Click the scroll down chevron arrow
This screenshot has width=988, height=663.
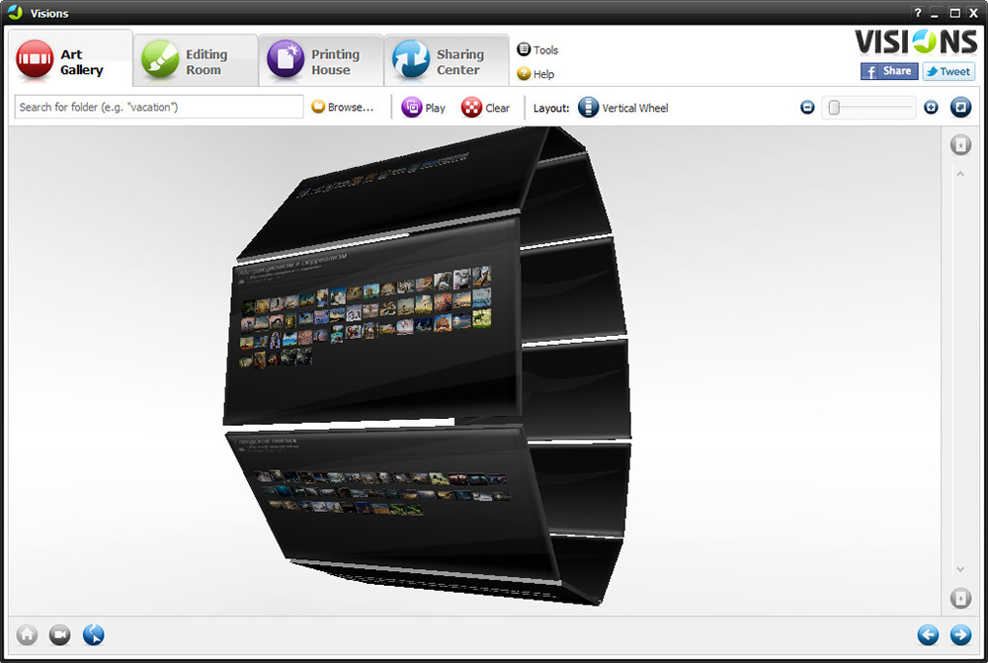pyautogui.click(x=960, y=569)
